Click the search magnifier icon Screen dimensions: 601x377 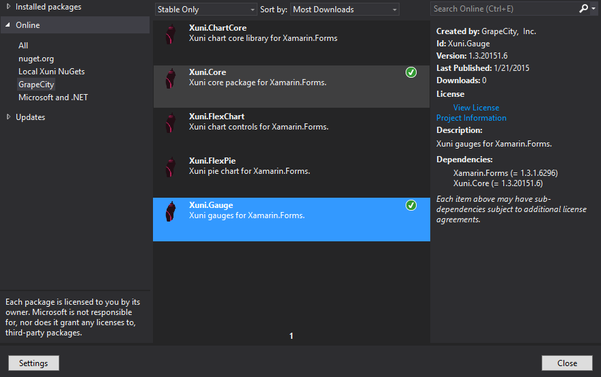[583, 9]
